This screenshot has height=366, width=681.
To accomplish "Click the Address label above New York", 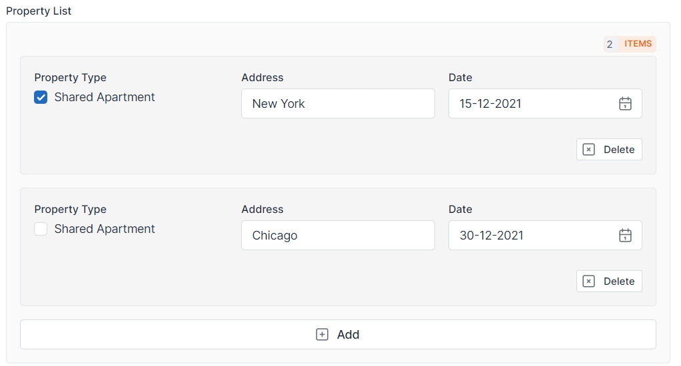I will [263, 78].
